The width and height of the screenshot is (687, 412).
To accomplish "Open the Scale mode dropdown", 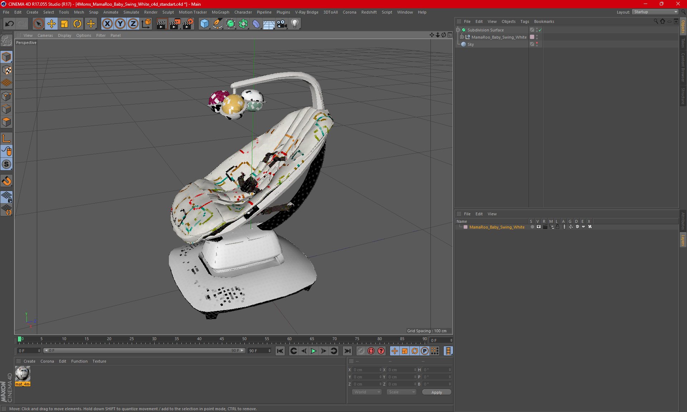I will (401, 392).
